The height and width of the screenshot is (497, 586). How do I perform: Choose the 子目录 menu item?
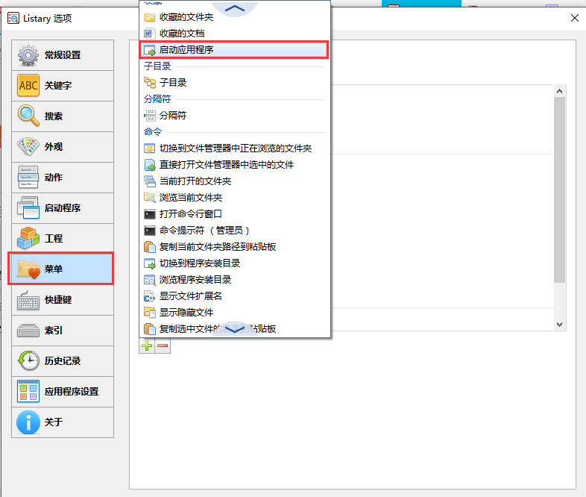(x=235, y=83)
